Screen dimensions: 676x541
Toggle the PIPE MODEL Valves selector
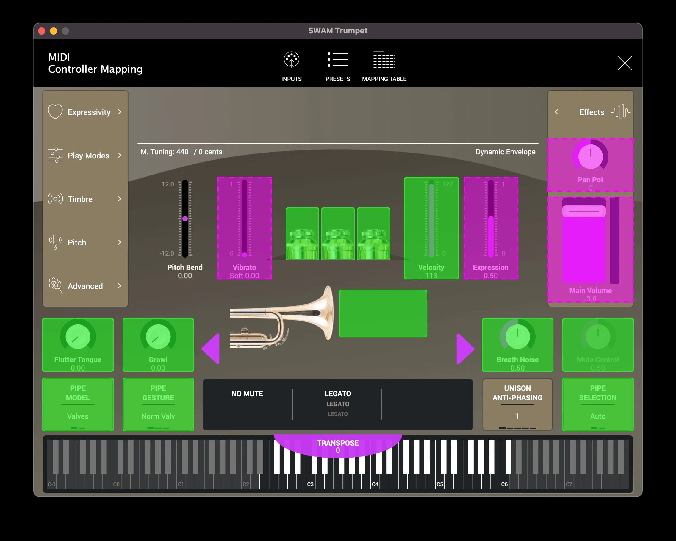pos(78,405)
